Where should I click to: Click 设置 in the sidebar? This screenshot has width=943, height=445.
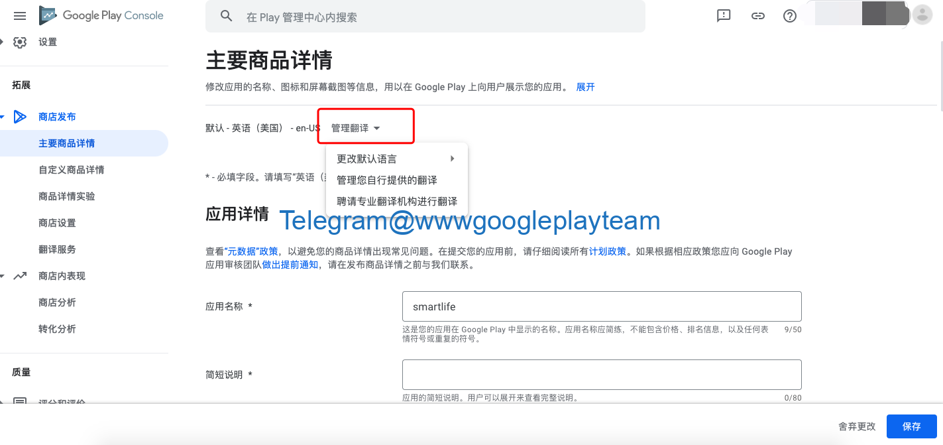coord(48,42)
